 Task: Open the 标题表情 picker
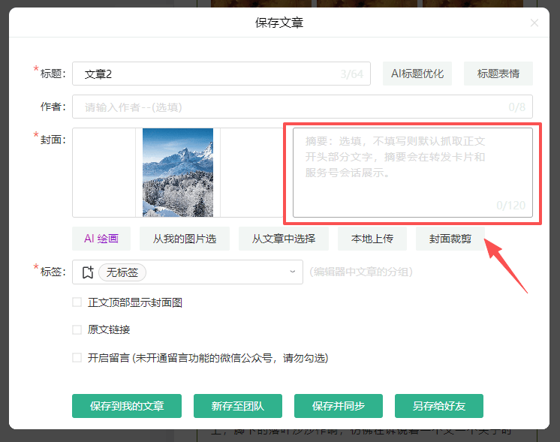498,74
